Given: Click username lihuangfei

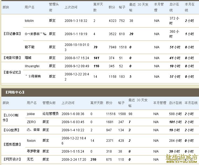Looking at the screenshot, I should point(32,66).
